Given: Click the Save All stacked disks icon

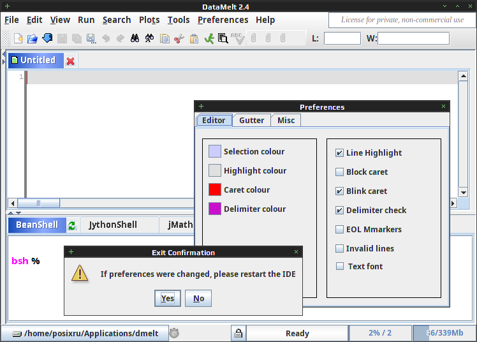Looking at the screenshot, I should (x=77, y=39).
